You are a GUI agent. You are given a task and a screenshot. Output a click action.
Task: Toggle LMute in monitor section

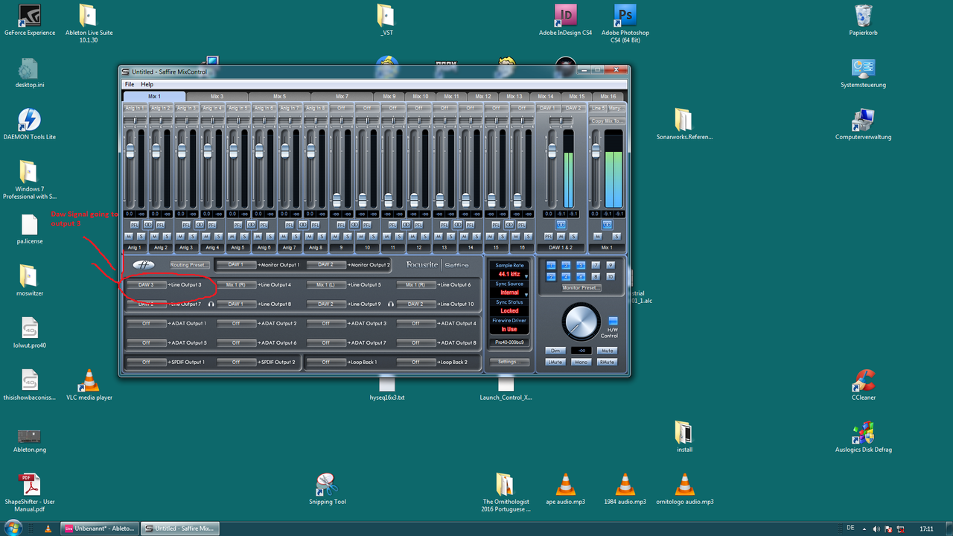tap(555, 362)
